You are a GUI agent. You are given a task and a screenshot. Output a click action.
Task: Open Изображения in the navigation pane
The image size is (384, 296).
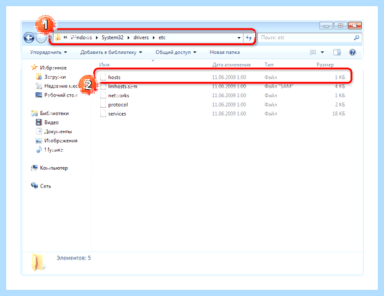[x=61, y=141]
